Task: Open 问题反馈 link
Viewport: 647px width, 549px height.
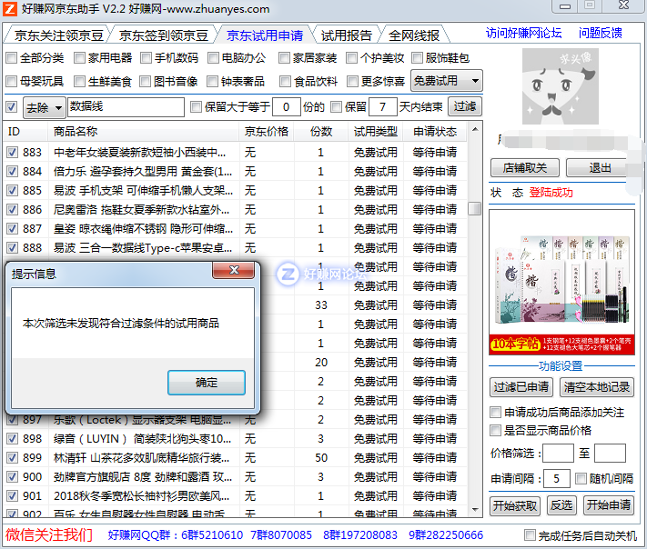Action: point(601,33)
